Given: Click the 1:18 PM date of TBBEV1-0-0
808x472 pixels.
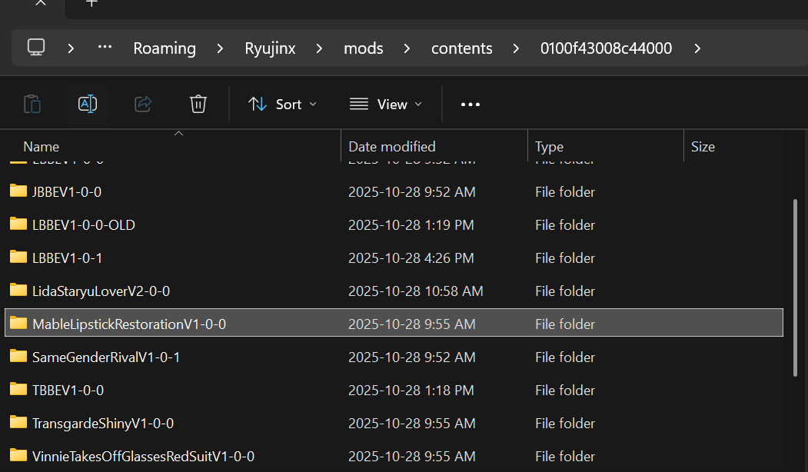Looking at the screenshot, I should (411, 390).
